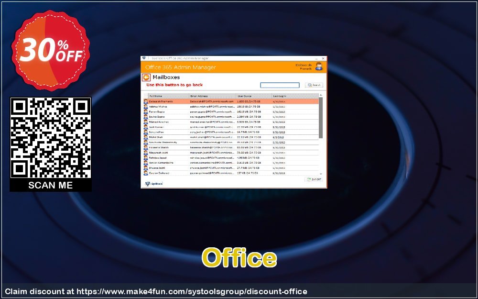Select the name Jyoti Kumari
The height and width of the screenshot is (299, 478).
[x=156, y=127]
